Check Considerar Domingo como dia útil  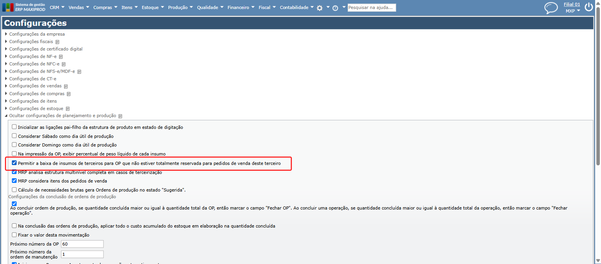click(14, 145)
